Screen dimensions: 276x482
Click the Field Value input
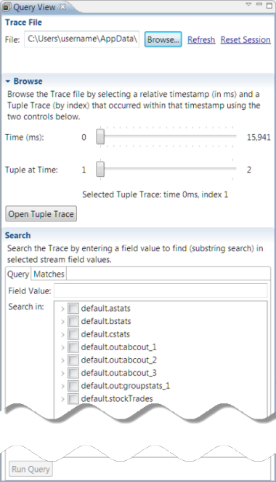click(161, 291)
